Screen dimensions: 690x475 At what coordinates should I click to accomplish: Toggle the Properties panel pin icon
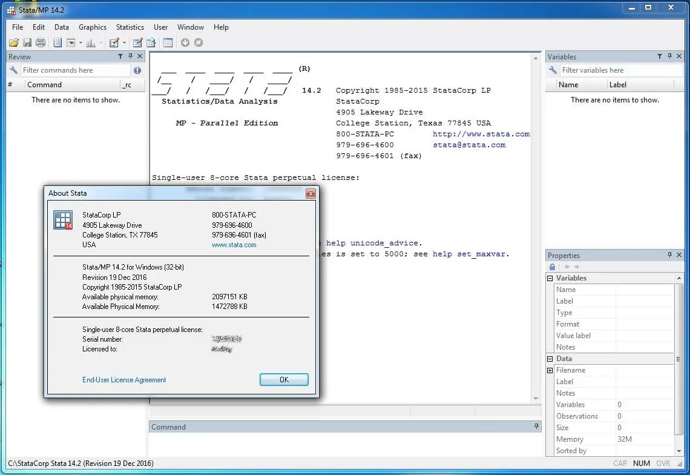click(x=670, y=255)
